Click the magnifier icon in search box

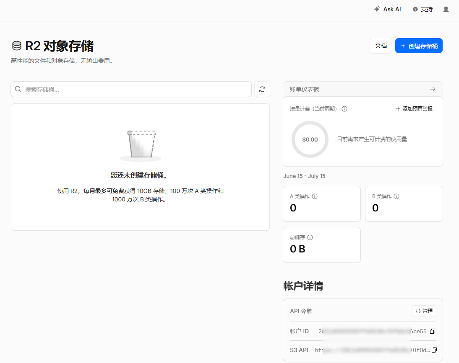pyautogui.click(x=18, y=89)
